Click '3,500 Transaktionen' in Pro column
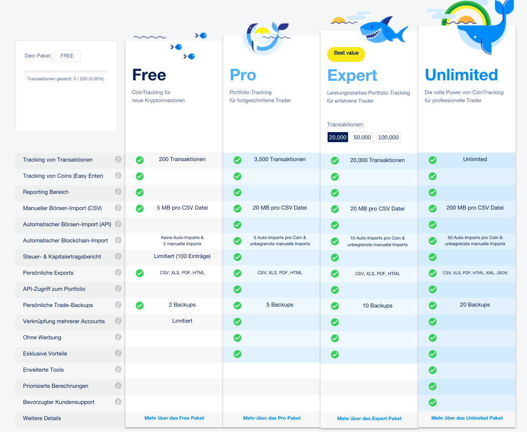This screenshot has height=432, width=527. (x=280, y=159)
